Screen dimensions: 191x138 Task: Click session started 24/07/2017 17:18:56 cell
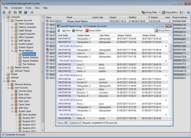click(126, 50)
